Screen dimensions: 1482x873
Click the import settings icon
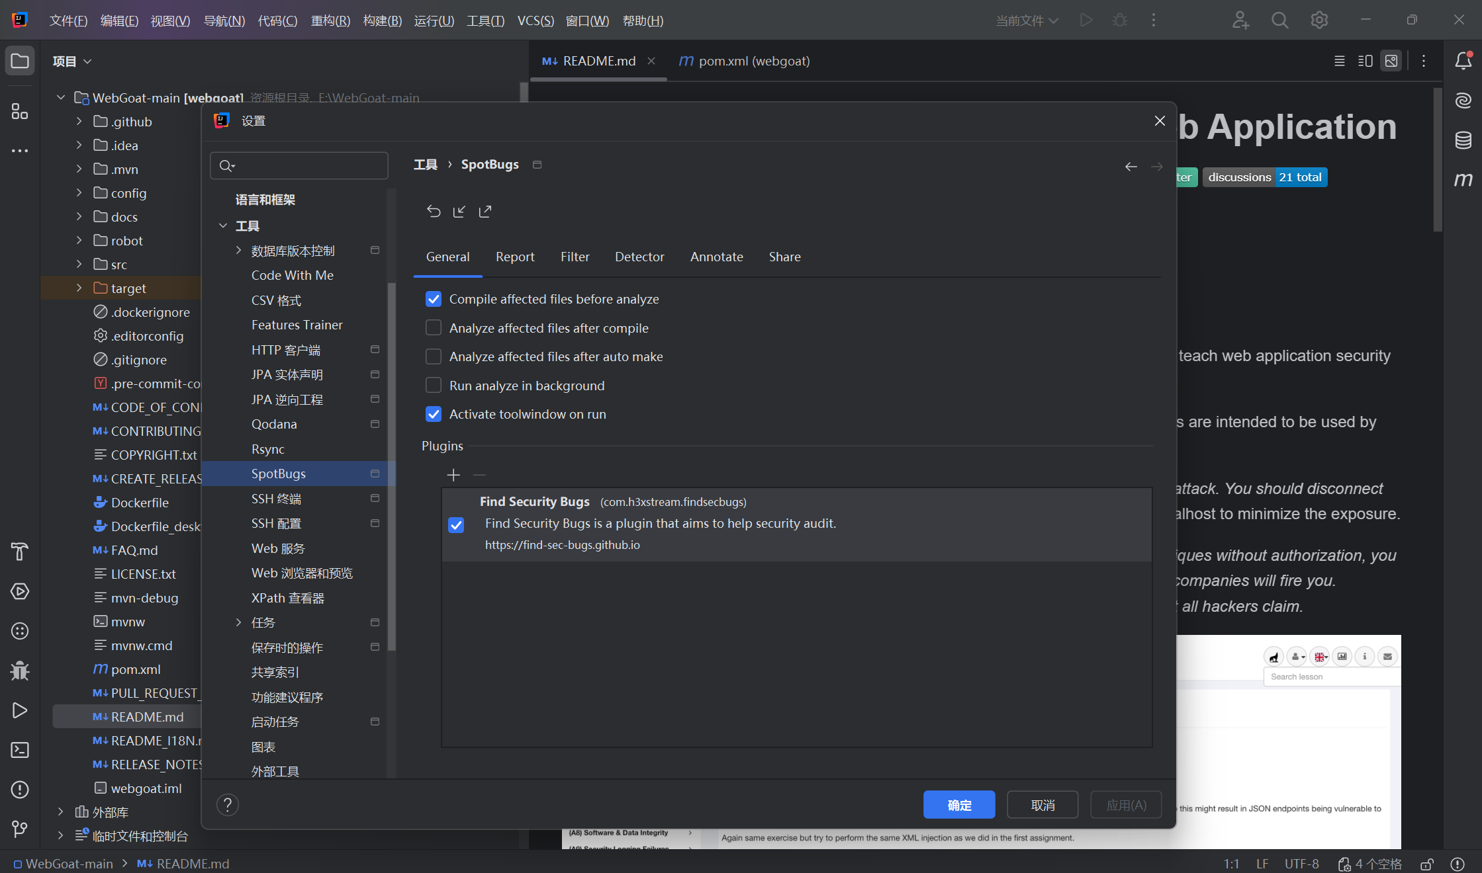pos(459,211)
